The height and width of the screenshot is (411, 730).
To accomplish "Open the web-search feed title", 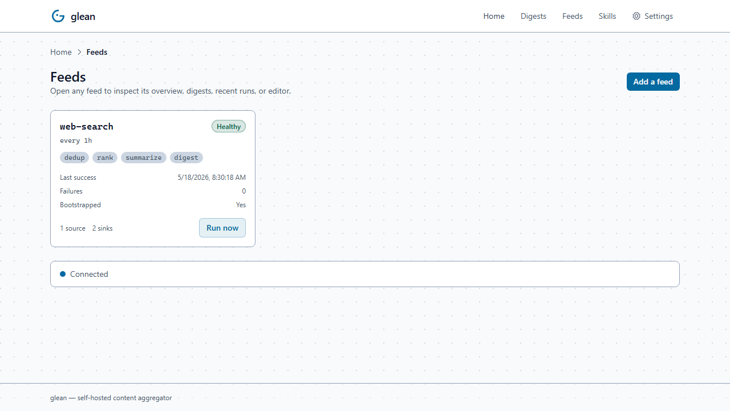I will point(87,126).
